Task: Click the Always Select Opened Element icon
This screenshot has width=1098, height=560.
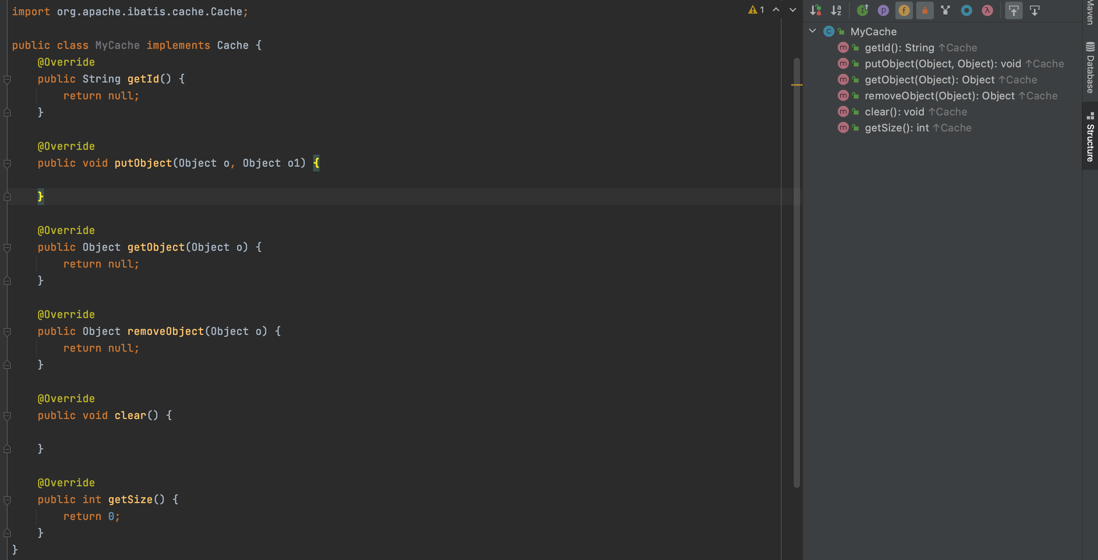Action: tap(1014, 10)
